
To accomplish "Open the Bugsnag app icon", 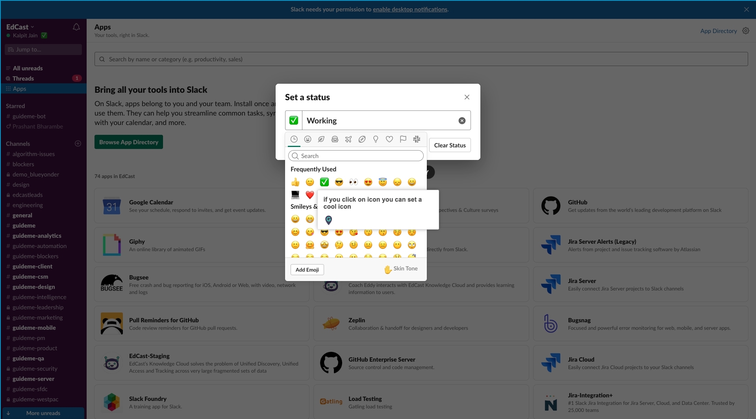I will point(551,323).
